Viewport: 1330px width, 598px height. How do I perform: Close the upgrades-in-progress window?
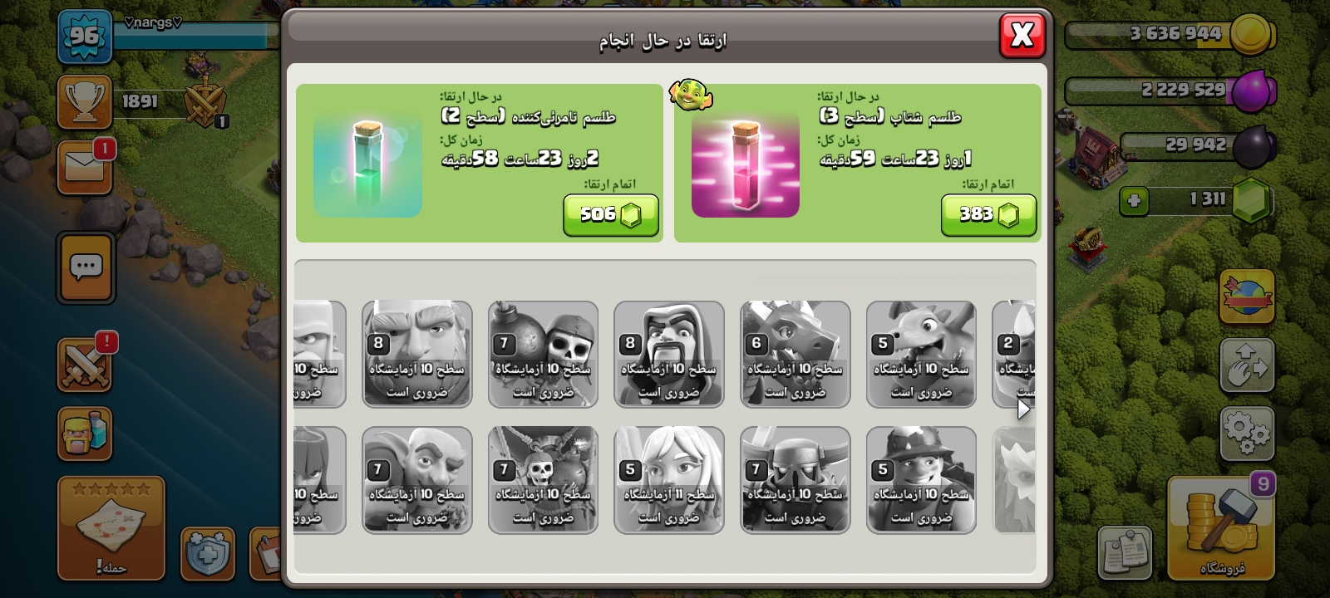(x=1022, y=35)
